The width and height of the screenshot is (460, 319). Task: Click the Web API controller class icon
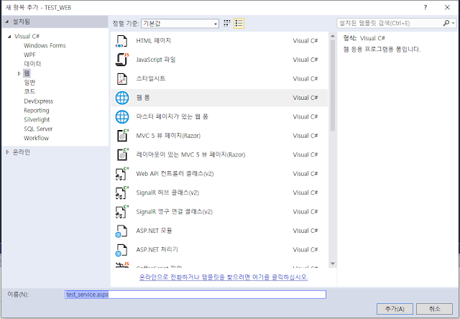point(122,174)
